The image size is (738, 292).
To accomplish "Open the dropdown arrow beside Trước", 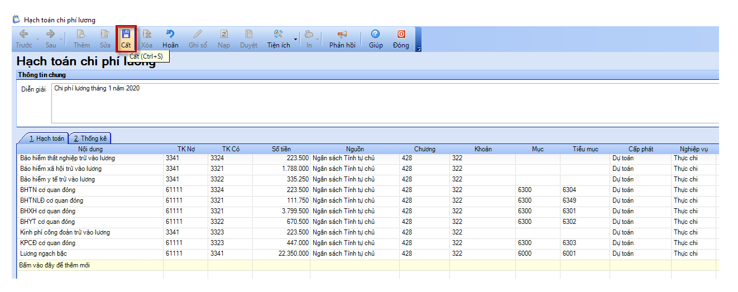I will pos(38,39).
